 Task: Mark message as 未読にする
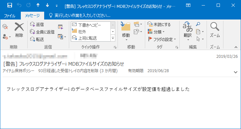point(159,24)
